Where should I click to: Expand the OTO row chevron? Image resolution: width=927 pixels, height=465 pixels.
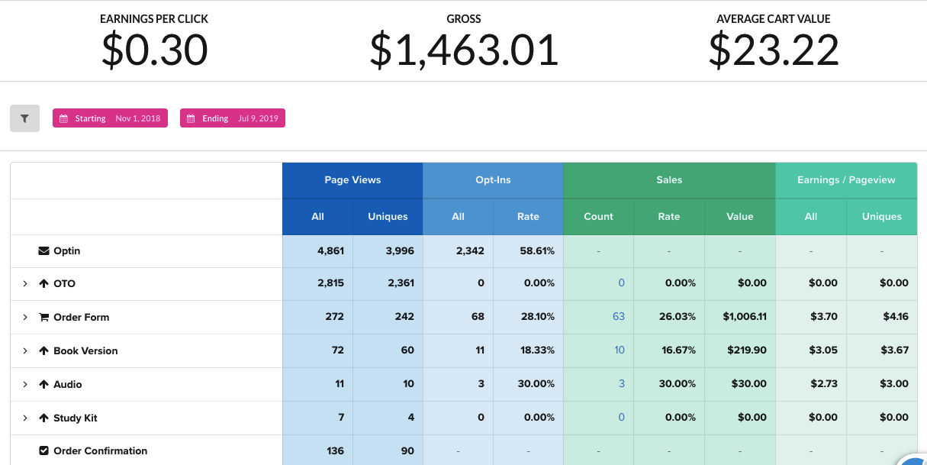[24, 284]
